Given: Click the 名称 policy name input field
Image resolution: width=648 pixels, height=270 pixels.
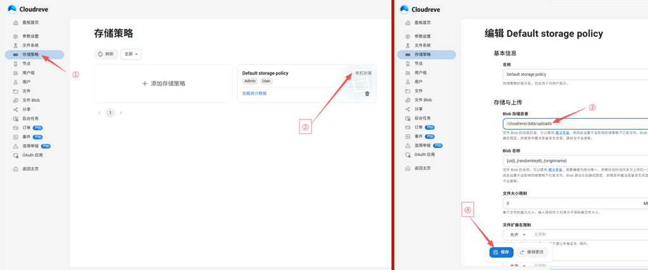Looking at the screenshot, I should coord(575,75).
